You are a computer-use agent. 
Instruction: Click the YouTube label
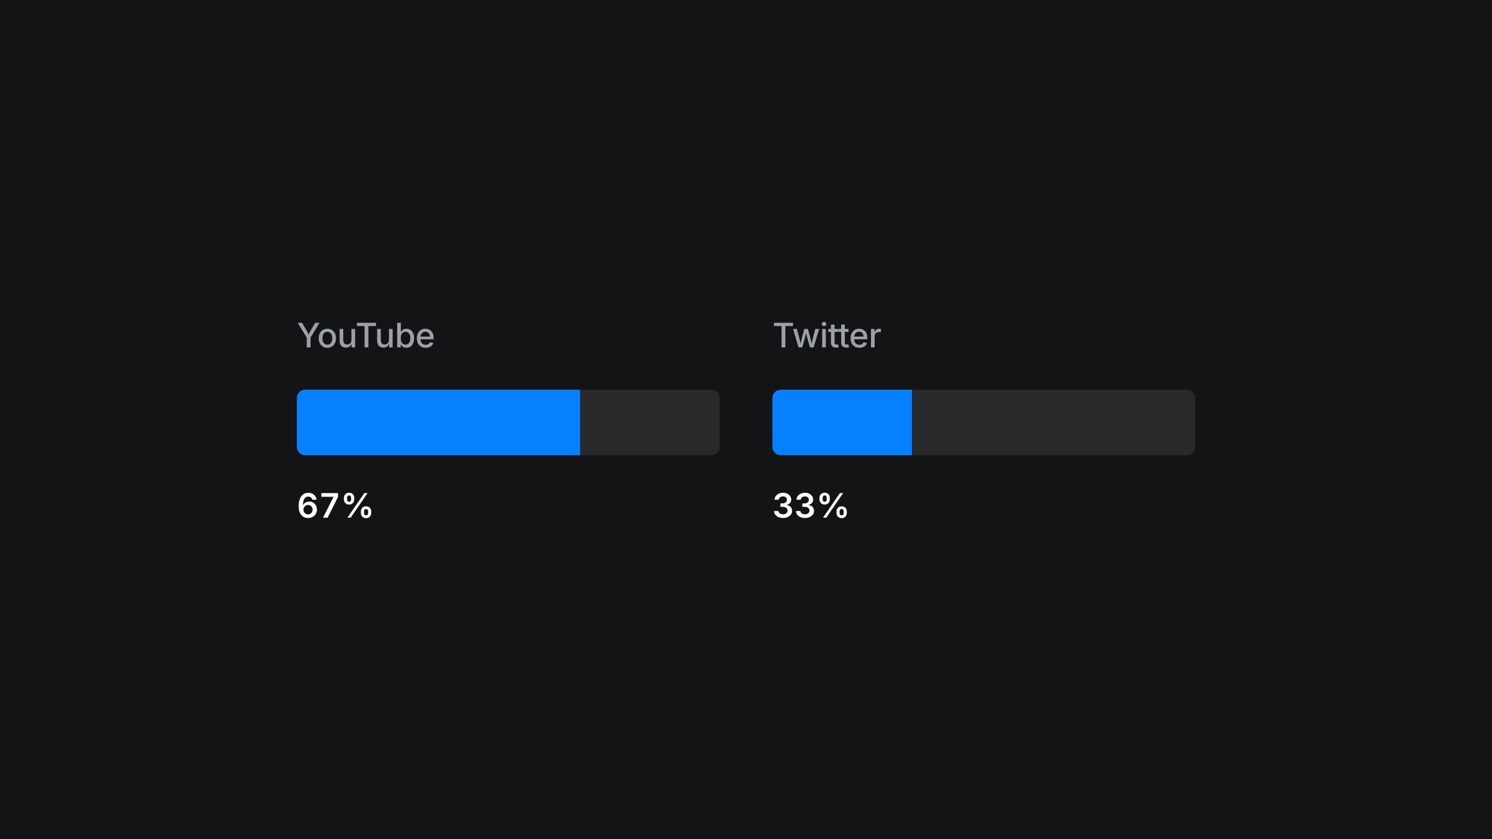tap(366, 336)
